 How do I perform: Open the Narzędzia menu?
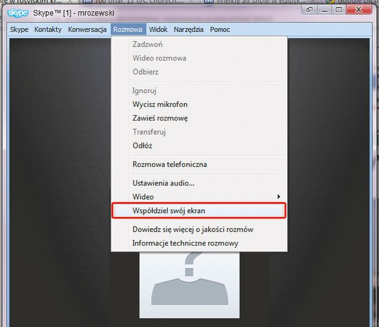click(x=188, y=29)
